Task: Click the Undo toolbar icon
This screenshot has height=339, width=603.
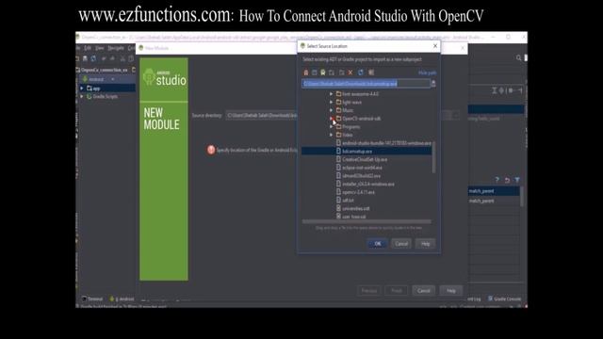Action: [x=104, y=58]
